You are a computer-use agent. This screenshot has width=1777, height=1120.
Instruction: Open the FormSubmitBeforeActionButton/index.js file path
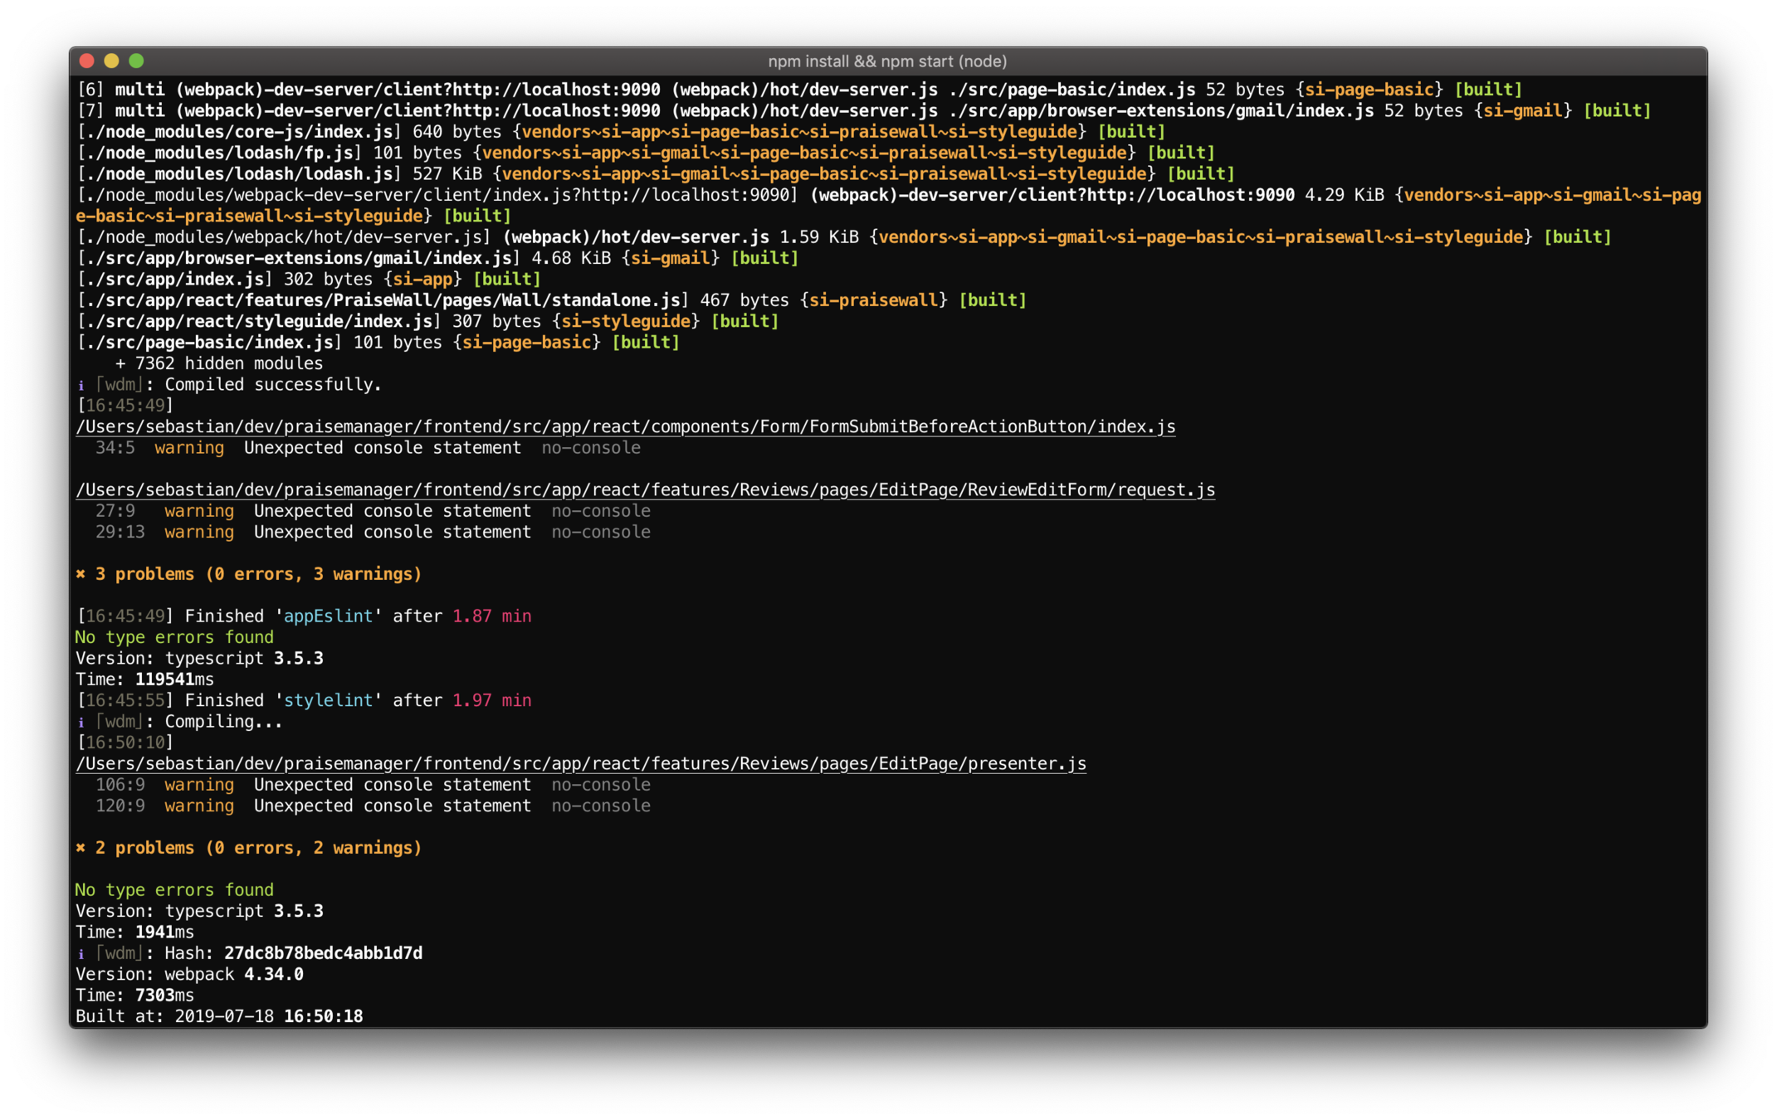[x=625, y=426]
